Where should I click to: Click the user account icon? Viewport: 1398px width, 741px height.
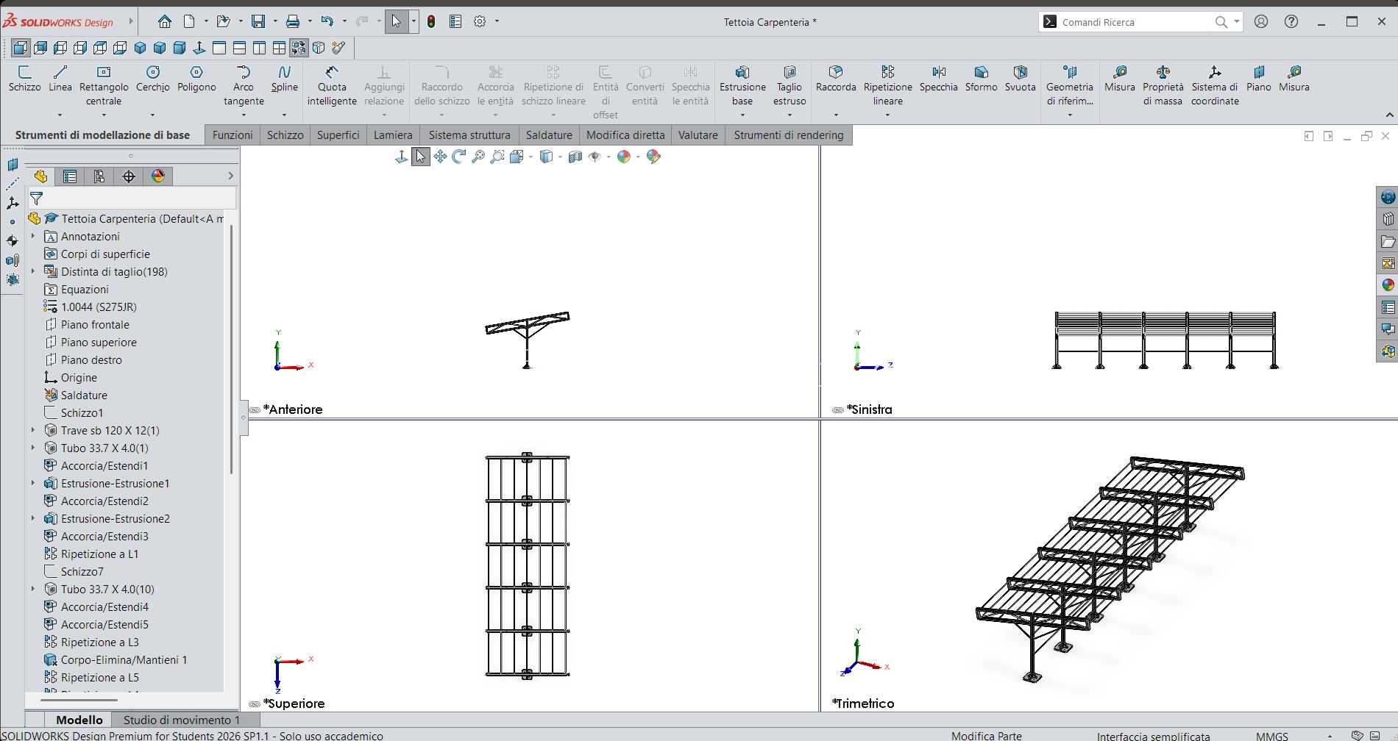tap(1261, 21)
